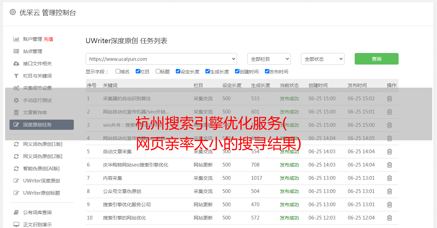The height and width of the screenshot is (228, 437).
Task: Check the 标题 field checkbox
Action: [x=158, y=71]
